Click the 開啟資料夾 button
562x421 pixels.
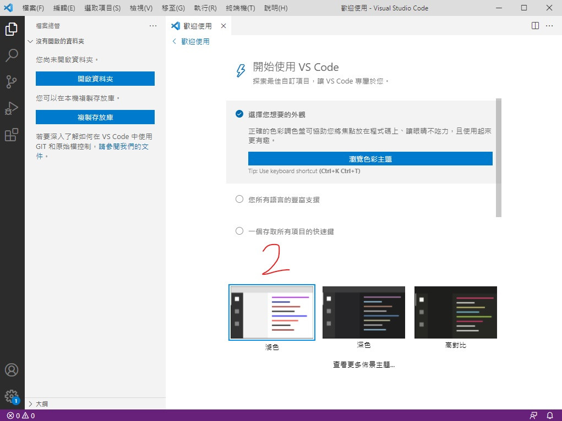95,79
